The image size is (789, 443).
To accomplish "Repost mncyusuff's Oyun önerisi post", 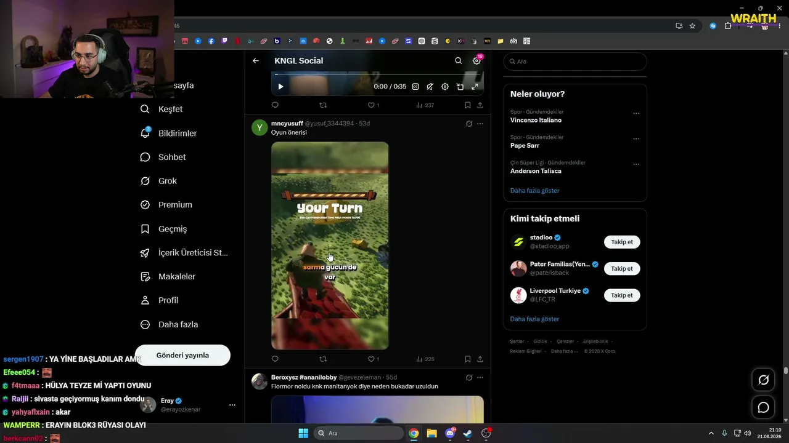I will [x=323, y=359].
